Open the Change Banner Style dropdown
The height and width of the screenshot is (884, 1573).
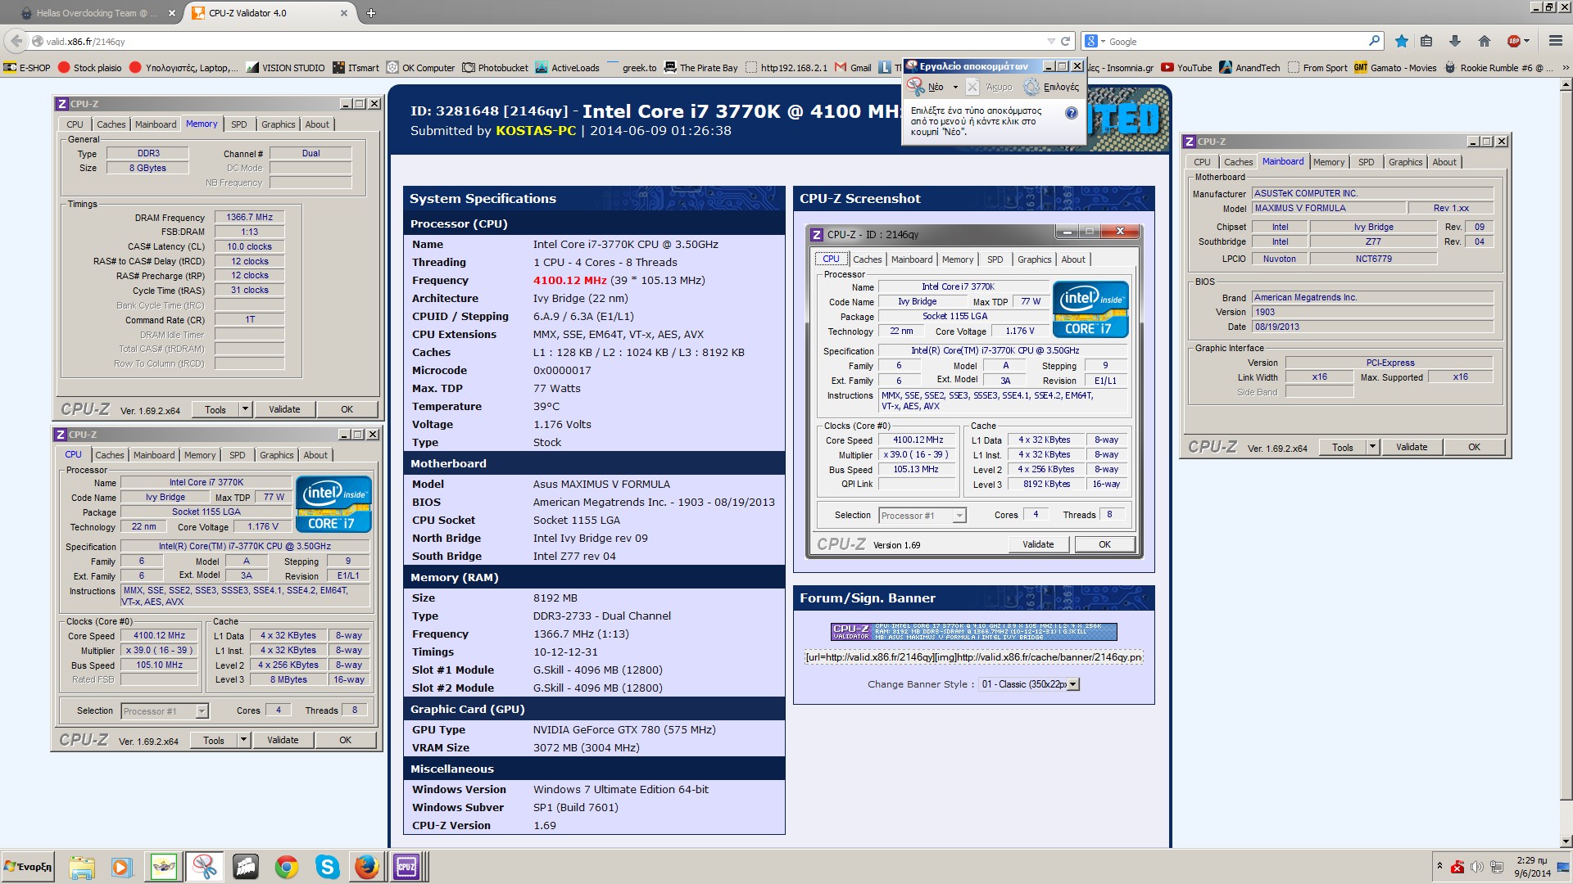pyautogui.click(x=1029, y=684)
